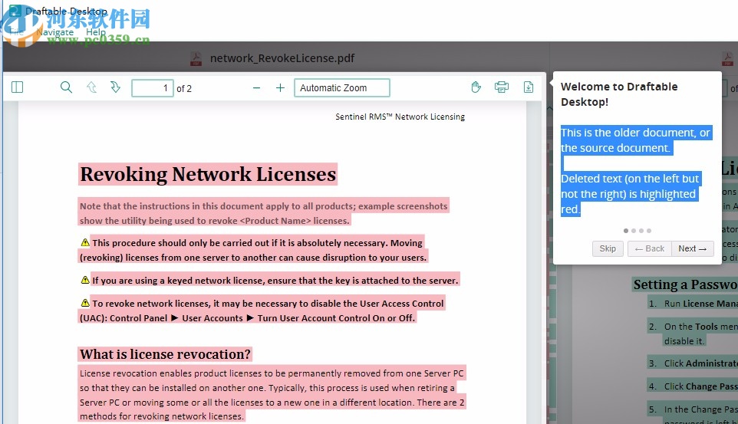This screenshot has height=424, width=738.
Task: Click 'This is the older document' tour text
Action: pos(635,140)
